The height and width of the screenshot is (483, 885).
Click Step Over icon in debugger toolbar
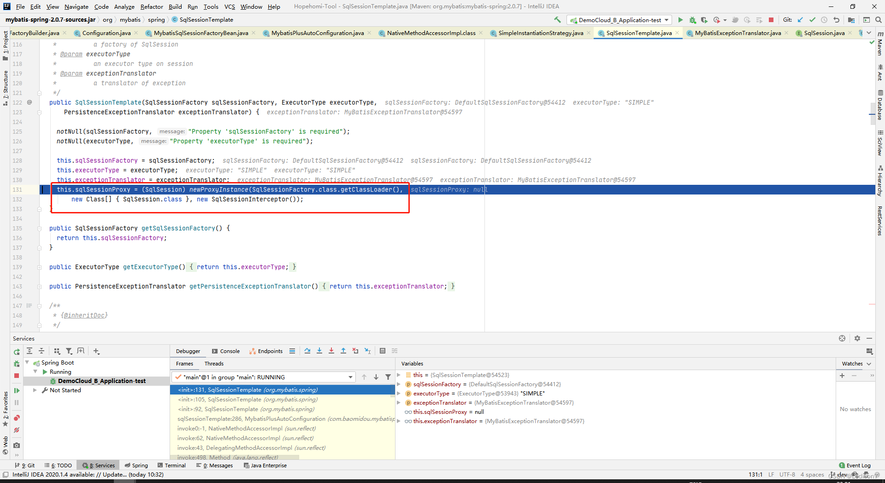click(307, 351)
